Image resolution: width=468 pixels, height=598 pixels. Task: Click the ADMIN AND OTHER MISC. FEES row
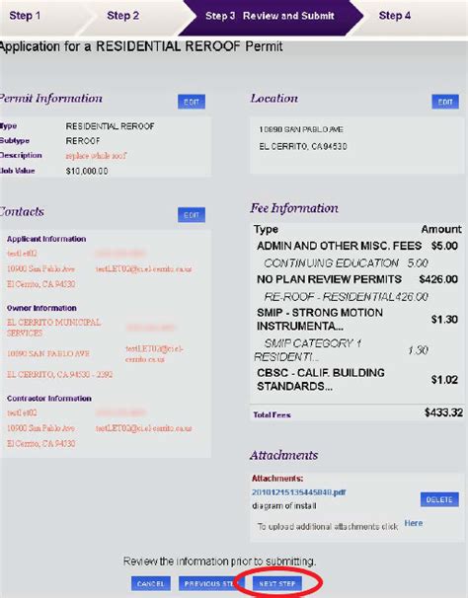(x=356, y=246)
